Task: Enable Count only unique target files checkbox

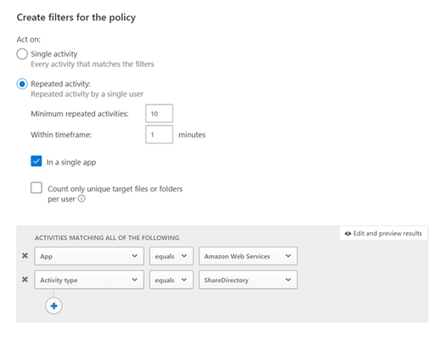Action: (x=37, y=187)
